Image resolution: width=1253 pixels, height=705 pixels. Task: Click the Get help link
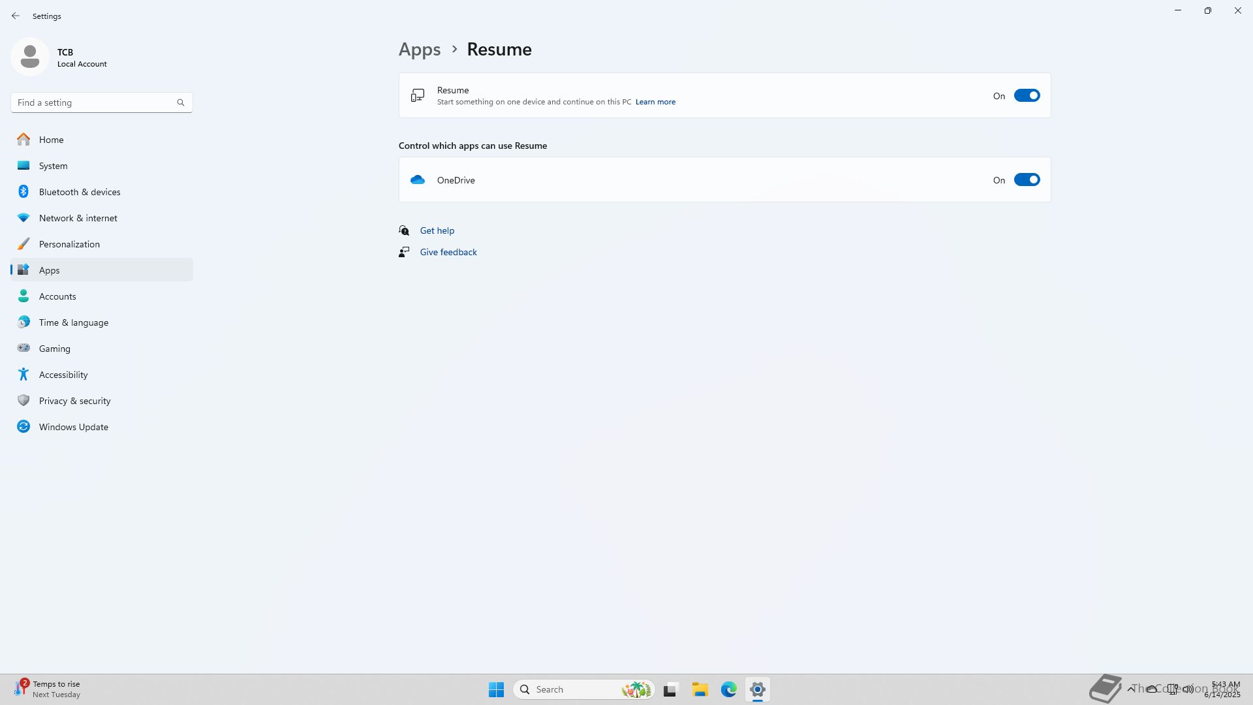(437, 230)
